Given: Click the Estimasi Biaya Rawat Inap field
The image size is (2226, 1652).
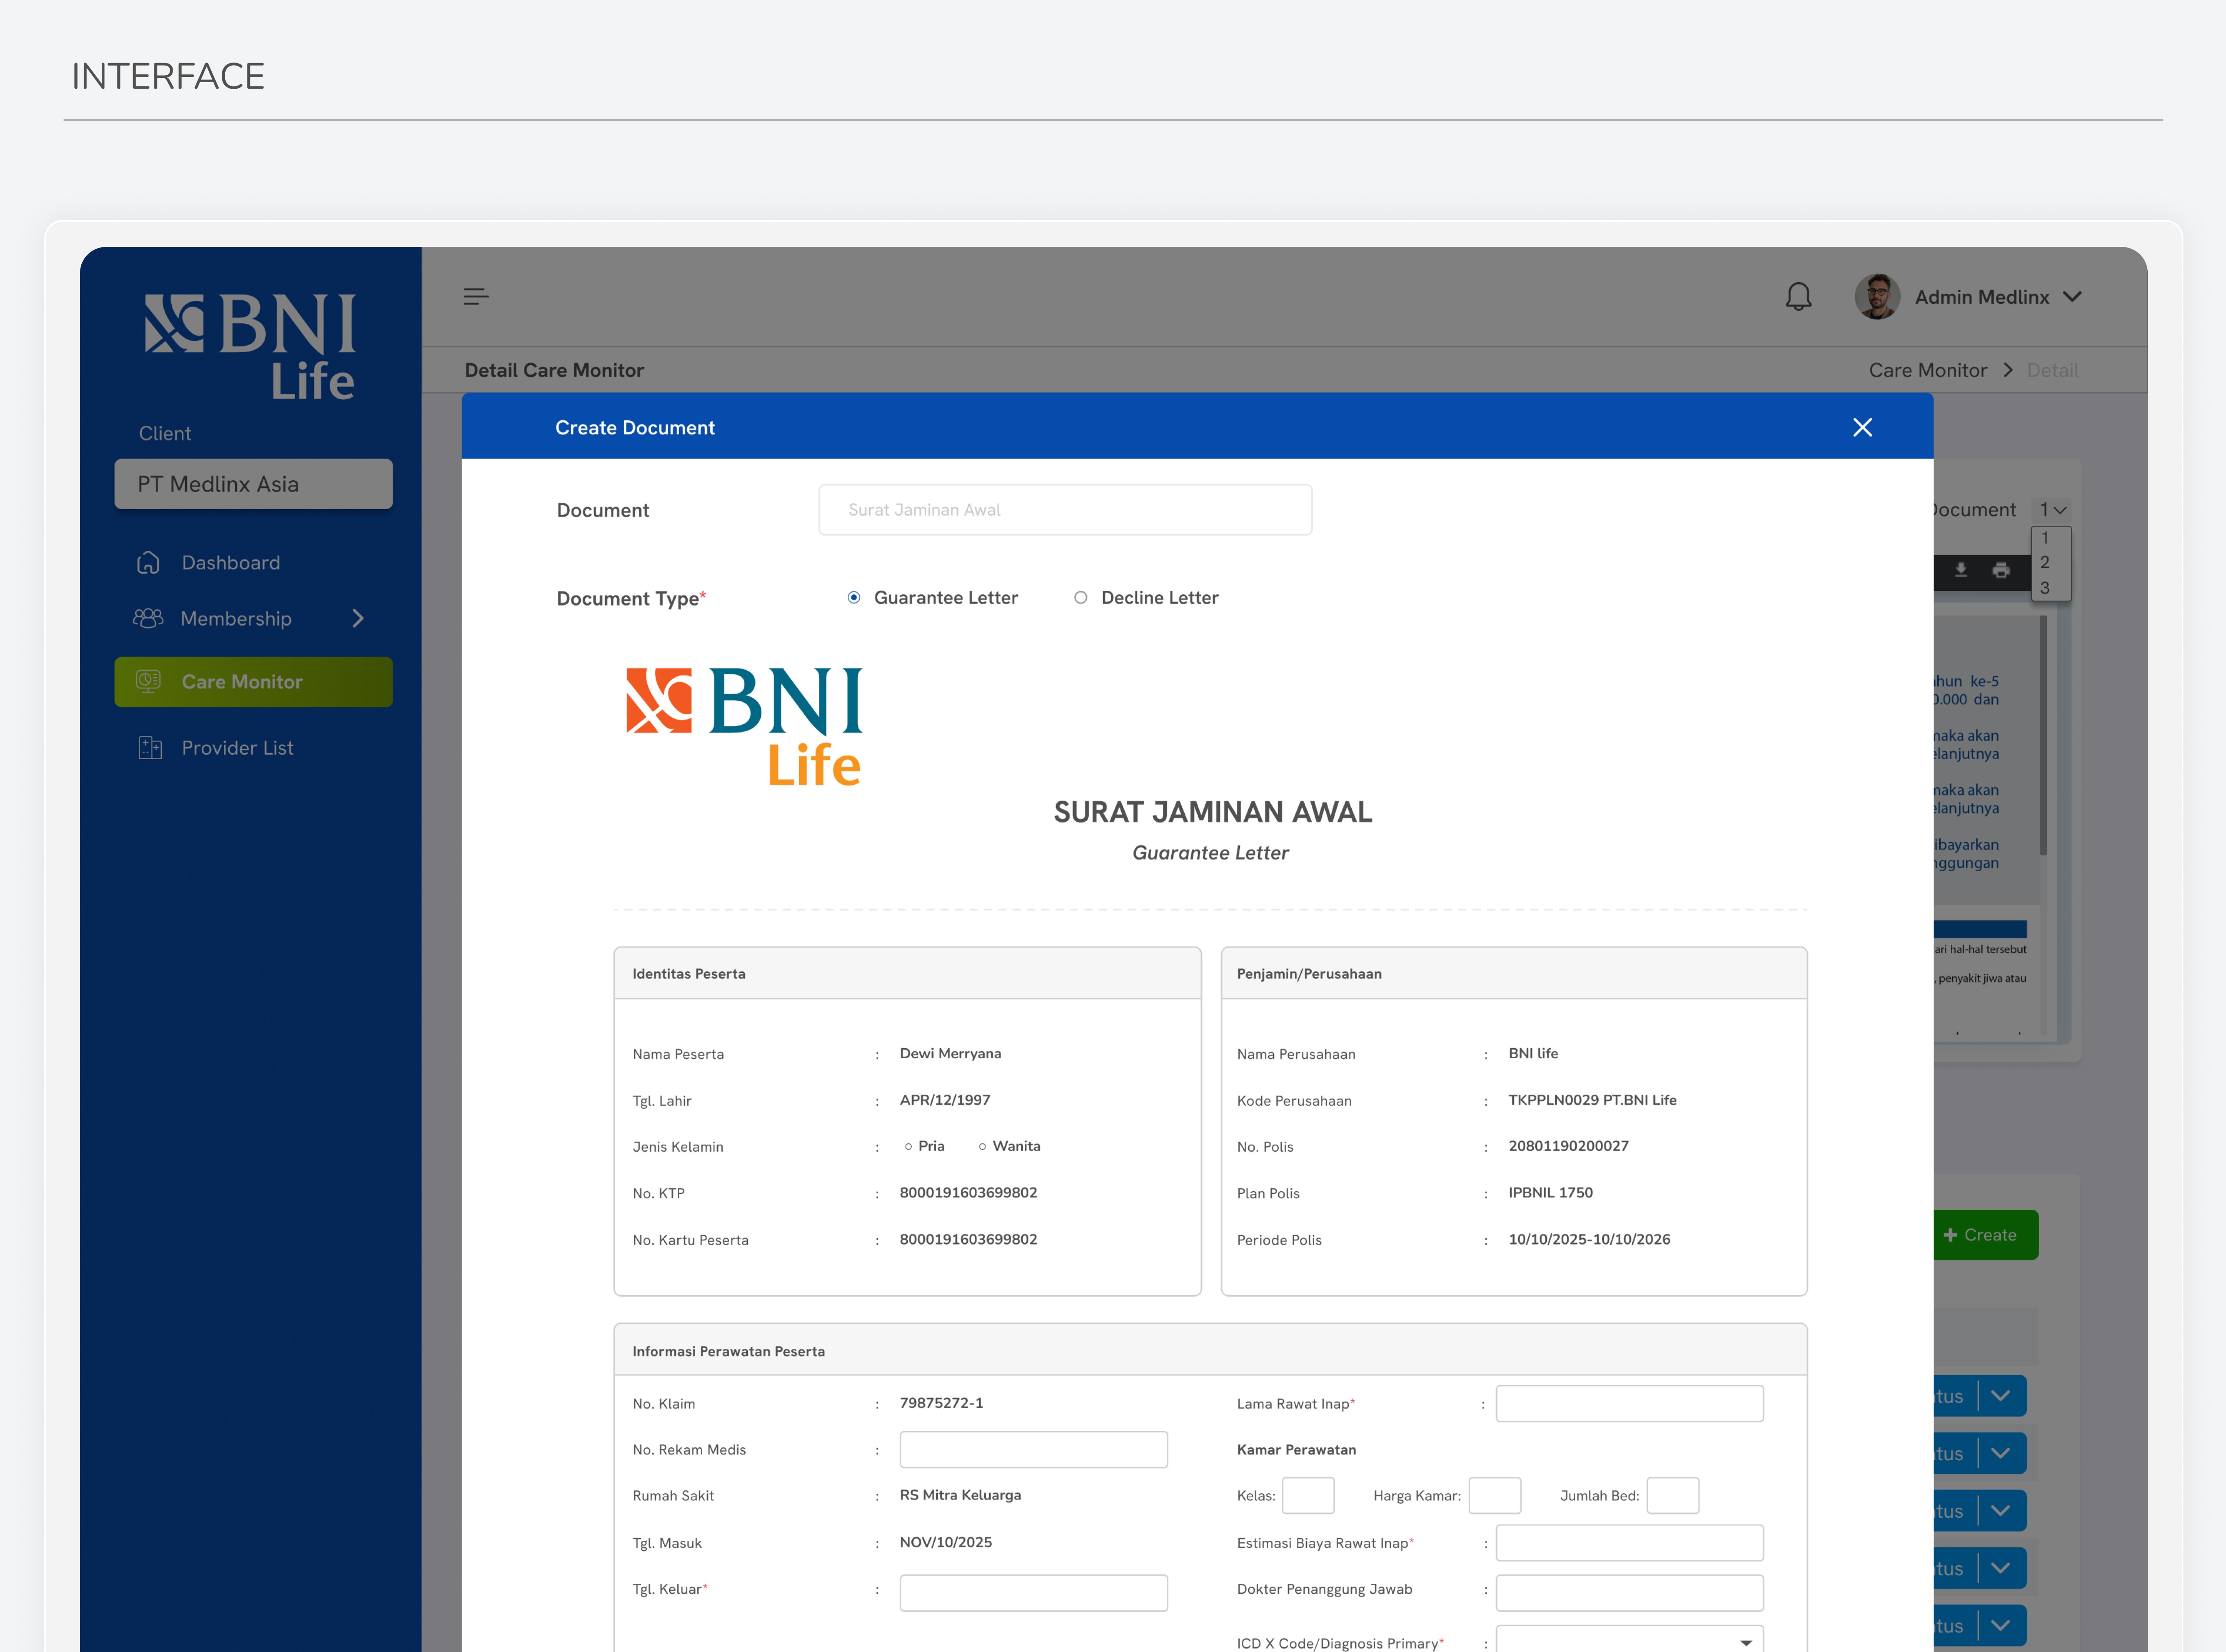Looking at the screenshot, I should 1629,1542.
